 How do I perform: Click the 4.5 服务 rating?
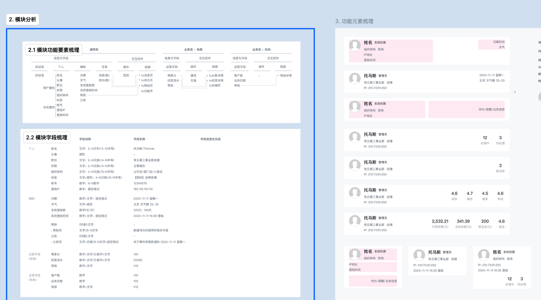[485, 196]
